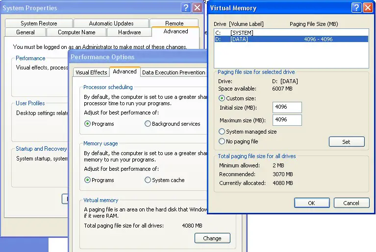The height and width of the screenshot is (252, 376).
Task: Select the C: [SYSTEM] drive row
Action: coord(291,33)
